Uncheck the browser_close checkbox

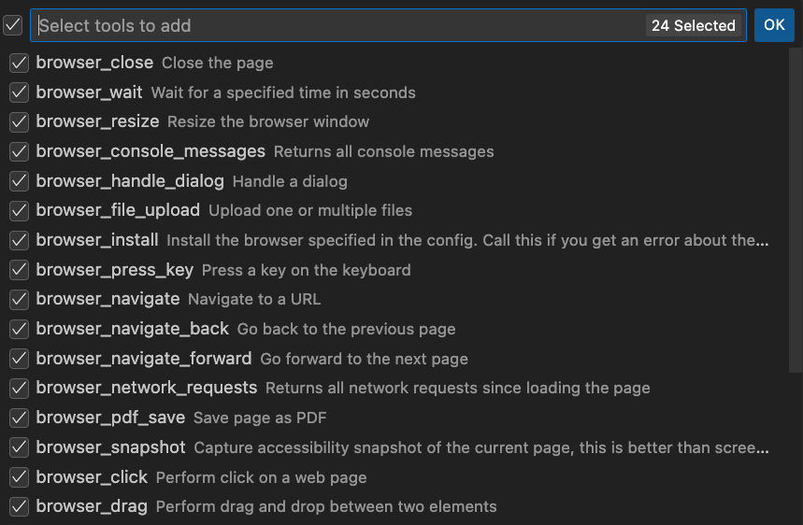tap(19, 64)
